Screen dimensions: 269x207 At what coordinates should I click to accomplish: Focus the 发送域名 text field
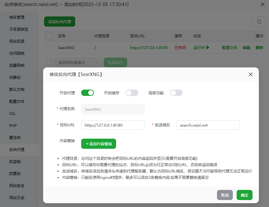[208, 125]
